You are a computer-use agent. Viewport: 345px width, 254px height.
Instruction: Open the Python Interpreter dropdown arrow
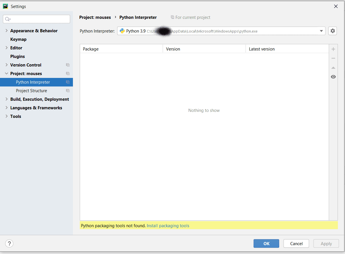[321, 31]
